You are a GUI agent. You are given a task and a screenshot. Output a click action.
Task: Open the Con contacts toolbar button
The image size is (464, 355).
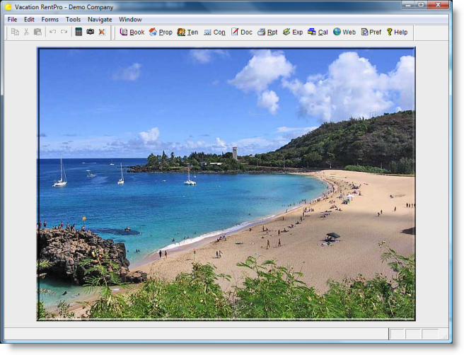point(214,32)
